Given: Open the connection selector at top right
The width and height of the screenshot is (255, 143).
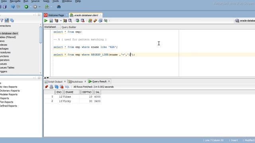Looking at the screenshot, I should 245,21.
